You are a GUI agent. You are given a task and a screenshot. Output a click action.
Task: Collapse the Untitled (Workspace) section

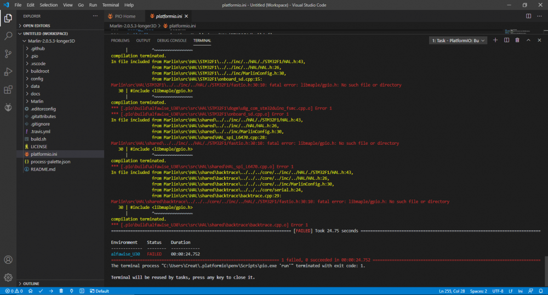click(60, 33)
